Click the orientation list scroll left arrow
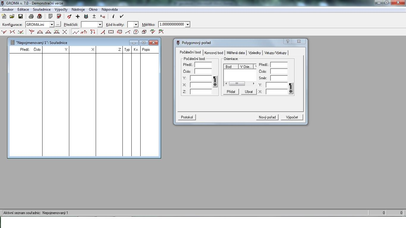This screenshot has height=228, width=406. click(226, 84)
